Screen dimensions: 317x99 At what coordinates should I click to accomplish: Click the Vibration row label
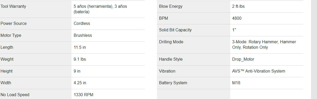[x=167, y=71]
